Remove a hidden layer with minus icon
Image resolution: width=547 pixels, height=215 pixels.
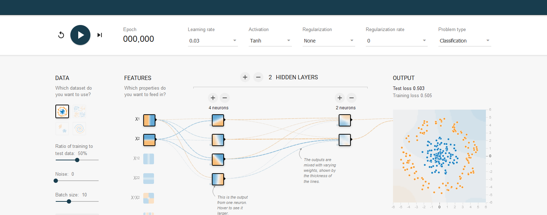point(258,77)
